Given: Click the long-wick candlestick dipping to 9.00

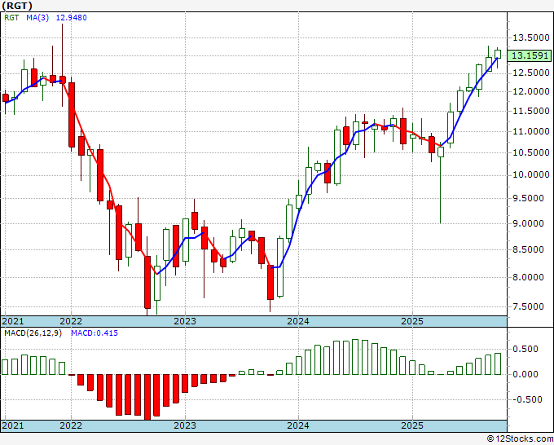Looking at the screenshot, I should (x=441, y=152).
